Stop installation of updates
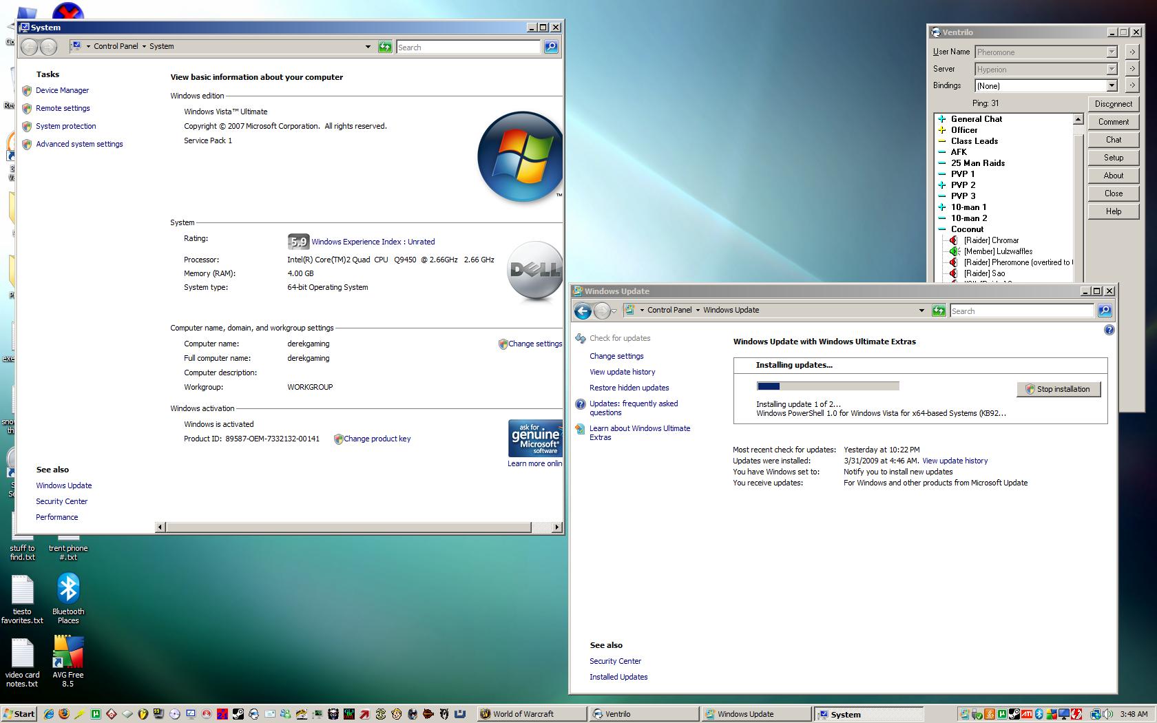Viewport: 1157px width, 723px height. (x=1059, y=389)
